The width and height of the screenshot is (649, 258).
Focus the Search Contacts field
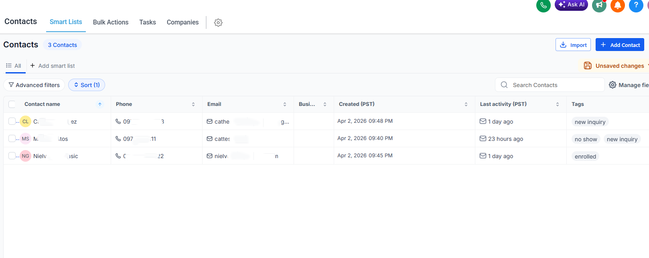pos(550,85)
